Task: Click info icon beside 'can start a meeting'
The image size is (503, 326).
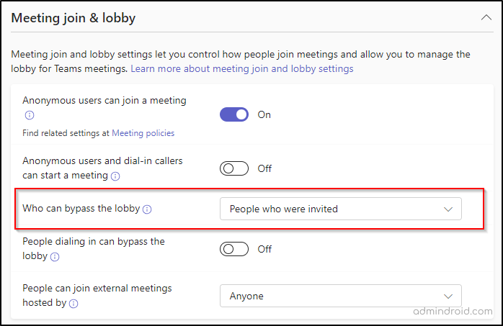Action: tap(115, 176)
